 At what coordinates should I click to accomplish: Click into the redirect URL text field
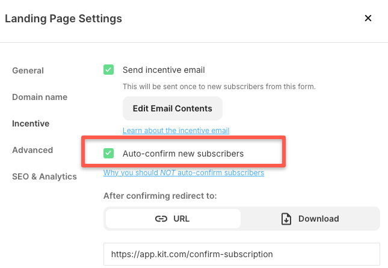[241, 254]
